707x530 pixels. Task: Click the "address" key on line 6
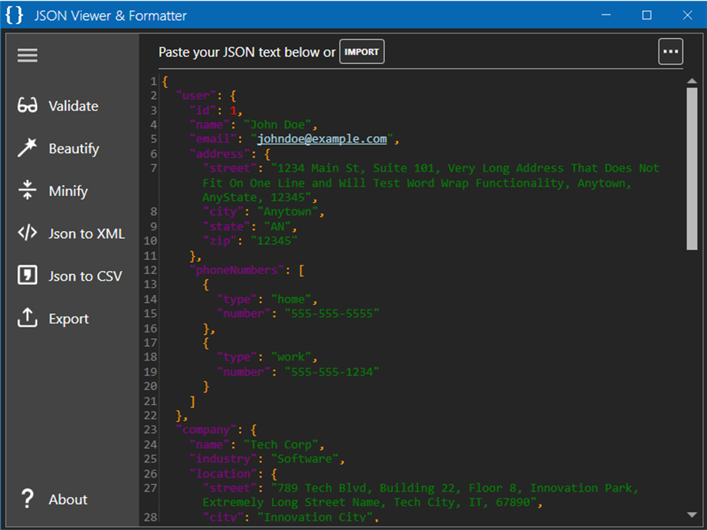point(220,154)
